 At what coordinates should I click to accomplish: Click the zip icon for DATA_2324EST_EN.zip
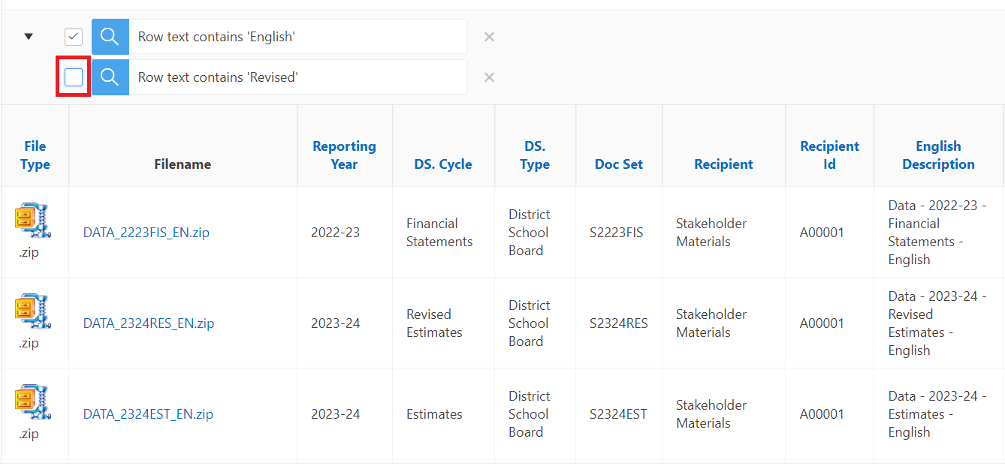tap(31, 404)
